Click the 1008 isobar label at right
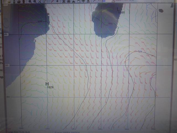 coord(140,52)
